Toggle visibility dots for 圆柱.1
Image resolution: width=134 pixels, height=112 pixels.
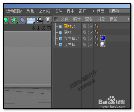[89, 26]
